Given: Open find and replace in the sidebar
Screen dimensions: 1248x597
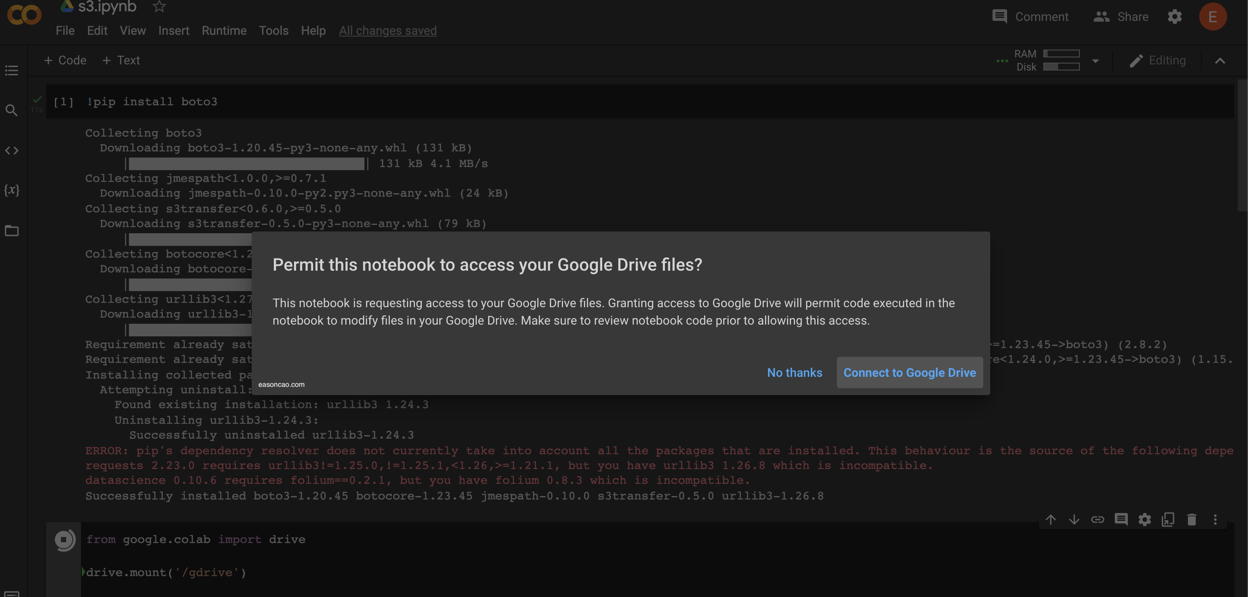Looking at the screenshot, I should 12,111.
